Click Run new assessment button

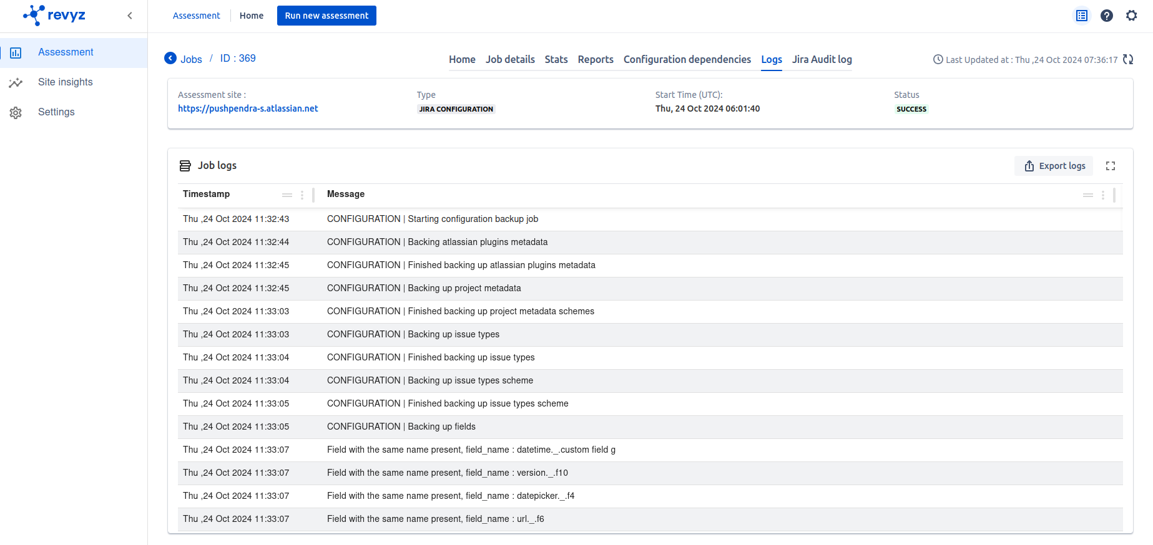point(326,16)
